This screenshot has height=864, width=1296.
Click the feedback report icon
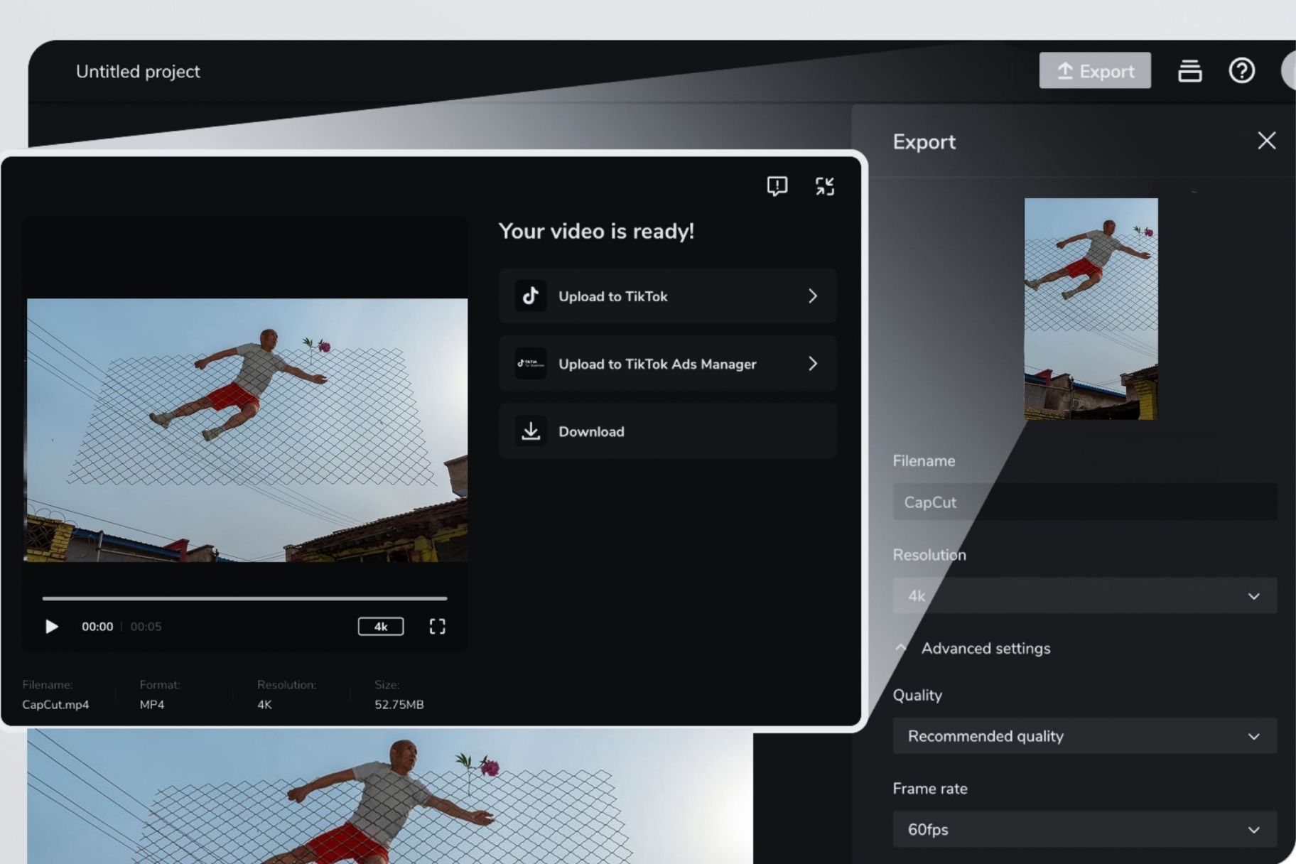tap(777, 186)
